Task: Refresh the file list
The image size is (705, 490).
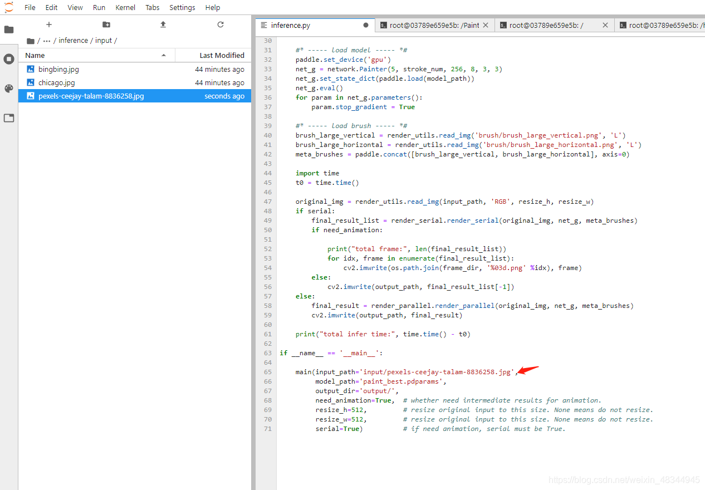Action: pyautogui.click(x=221, y=24)
